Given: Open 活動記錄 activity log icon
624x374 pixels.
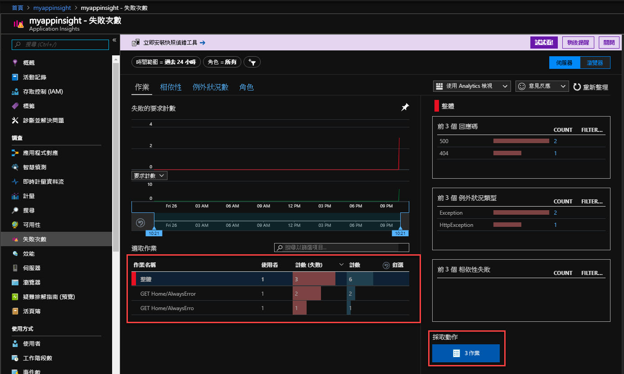Looking at the screenshot, I should [x=15, y=77].
